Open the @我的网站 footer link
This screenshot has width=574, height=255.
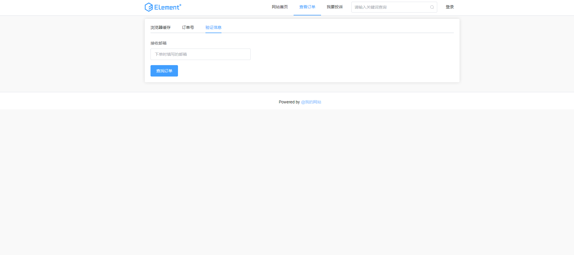click(x=311, y=102)
